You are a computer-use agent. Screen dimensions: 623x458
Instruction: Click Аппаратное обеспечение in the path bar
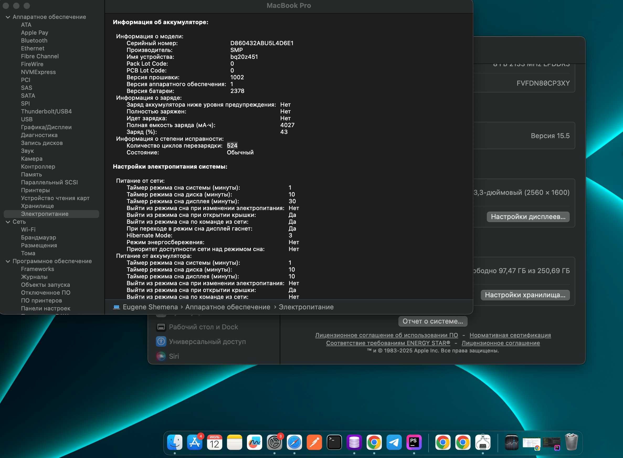pyautogui.click(x=228, y=307)
